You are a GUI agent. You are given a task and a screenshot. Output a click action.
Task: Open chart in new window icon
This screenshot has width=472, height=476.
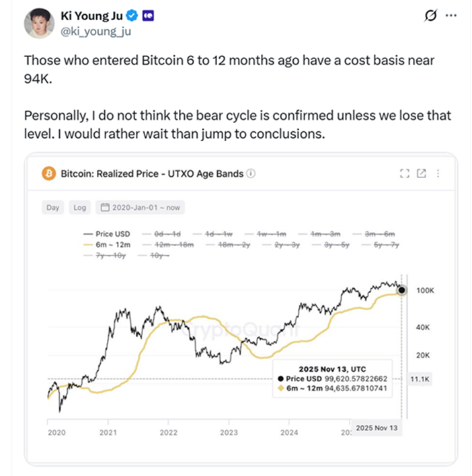pos(422,173)
